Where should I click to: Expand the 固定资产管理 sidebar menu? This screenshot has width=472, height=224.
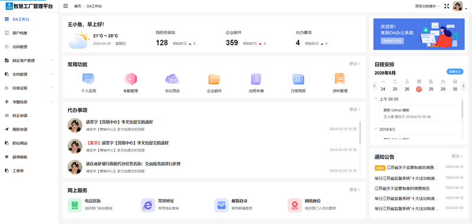pos(29,61)
